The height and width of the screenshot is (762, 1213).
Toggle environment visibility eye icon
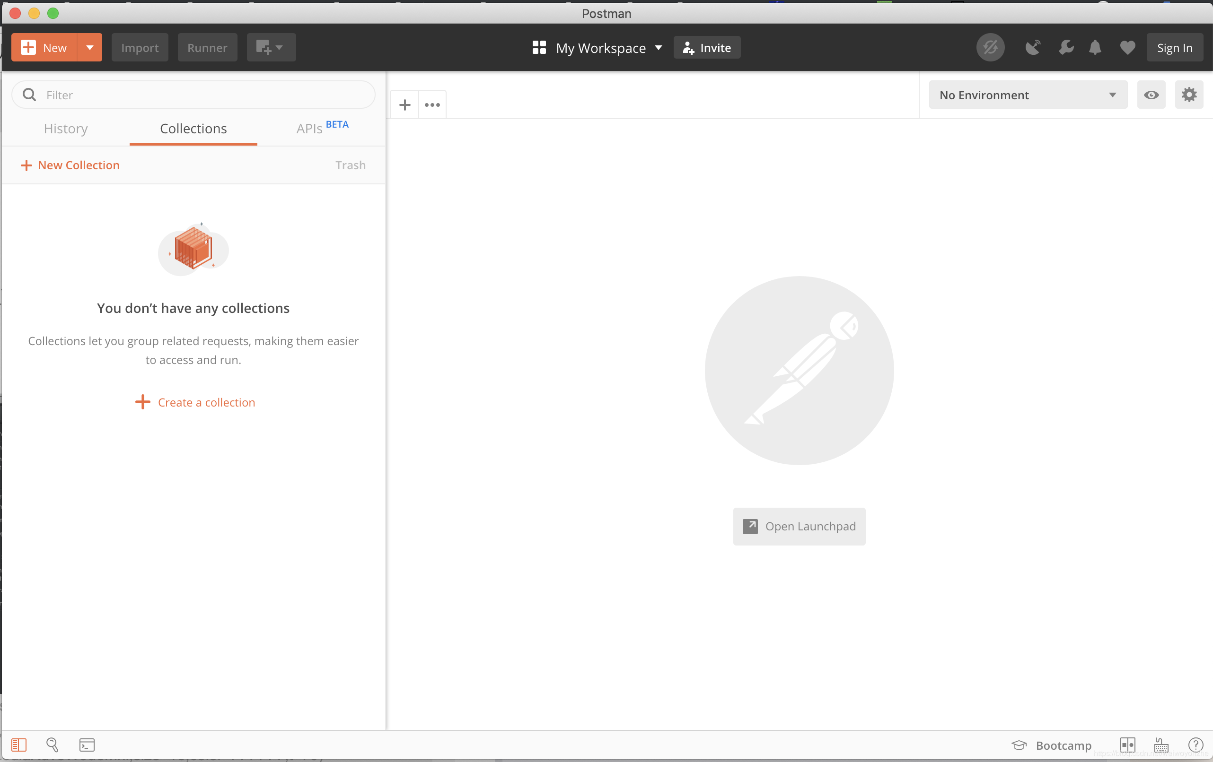point(1151,95)
